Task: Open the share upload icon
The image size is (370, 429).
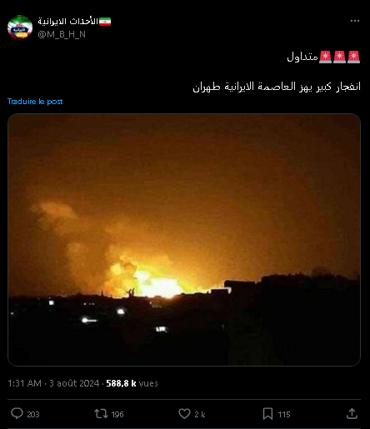Action: pyautogui.click(x=352, y=413)
